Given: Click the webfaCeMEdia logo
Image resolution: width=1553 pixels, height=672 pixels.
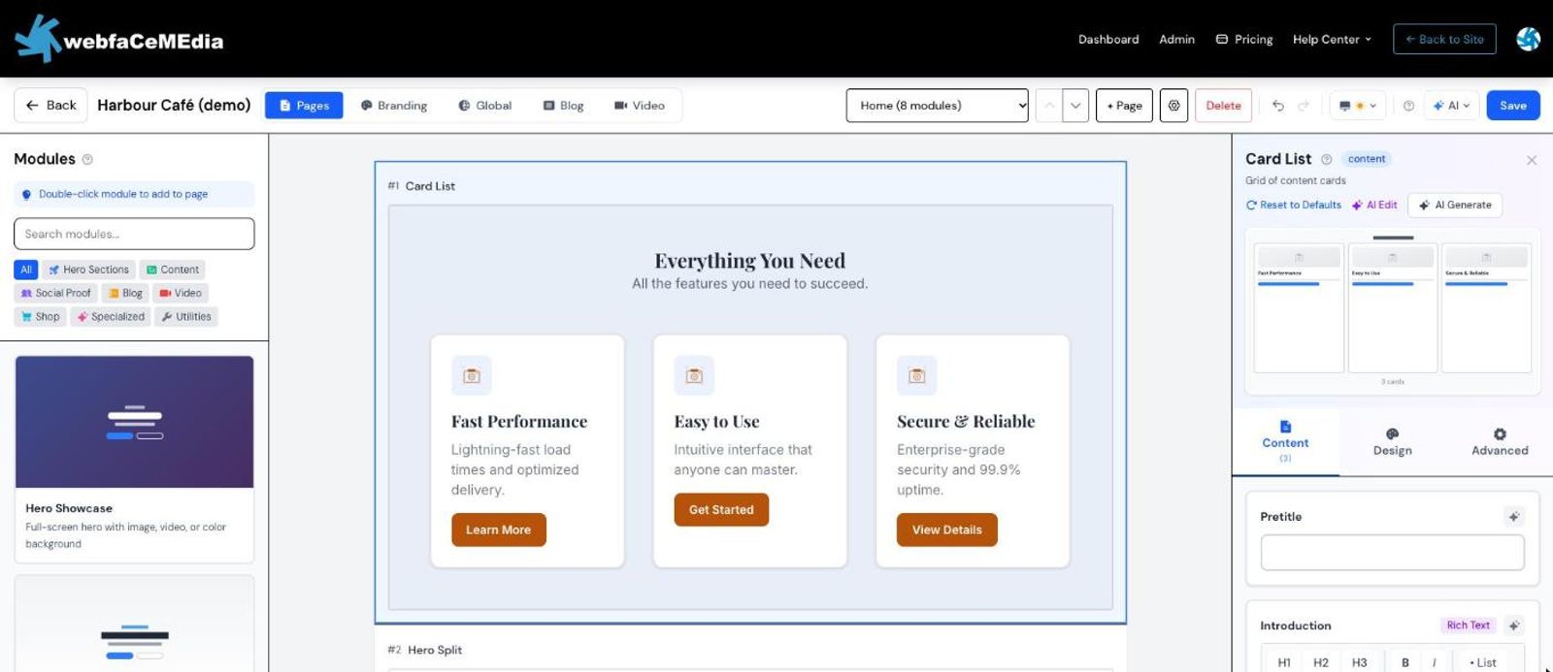Looking at the screenshot, I should click(118, 39).
